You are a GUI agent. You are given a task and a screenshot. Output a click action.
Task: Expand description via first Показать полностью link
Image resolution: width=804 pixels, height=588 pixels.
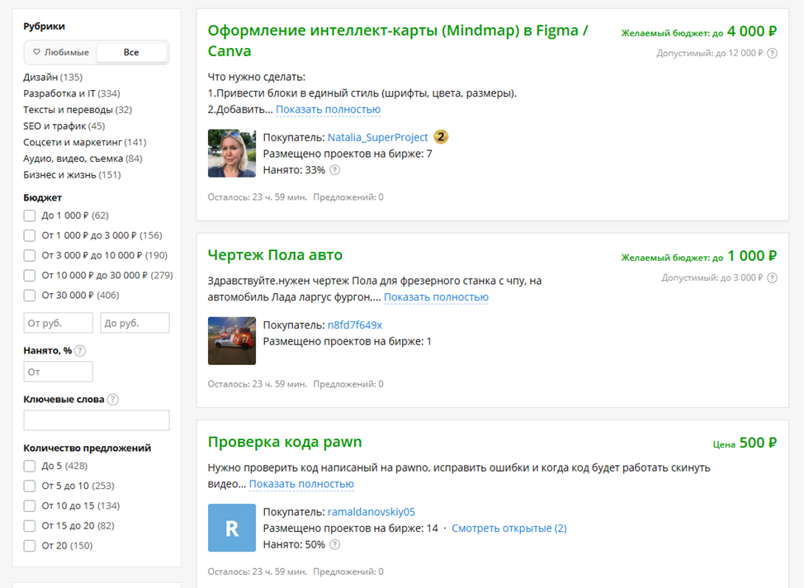[x=329, y=109]
